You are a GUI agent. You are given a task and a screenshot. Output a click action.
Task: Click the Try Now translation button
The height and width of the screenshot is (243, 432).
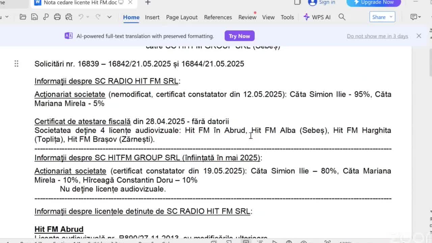tap(239, 36)
